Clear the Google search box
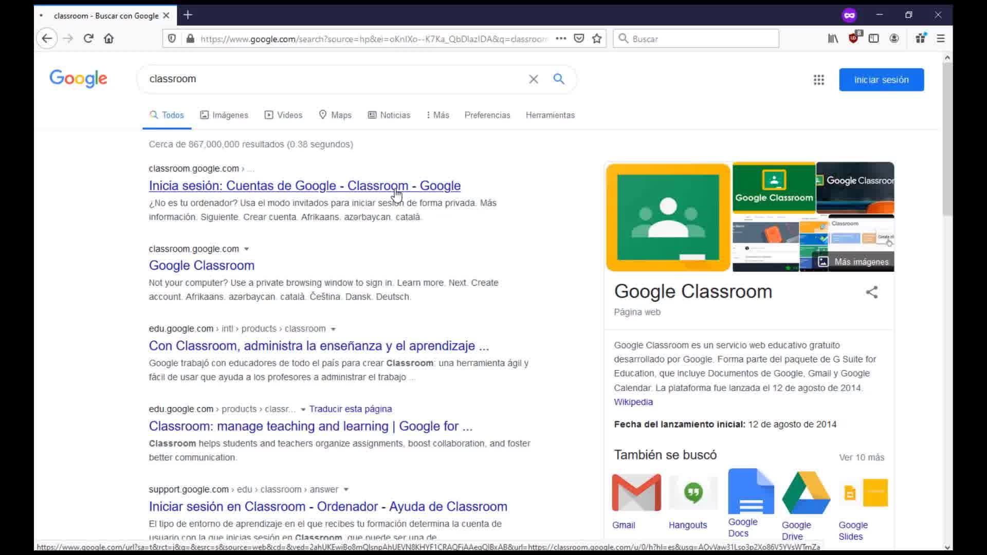The image size is (987, 555). click(x=534, y=79)
